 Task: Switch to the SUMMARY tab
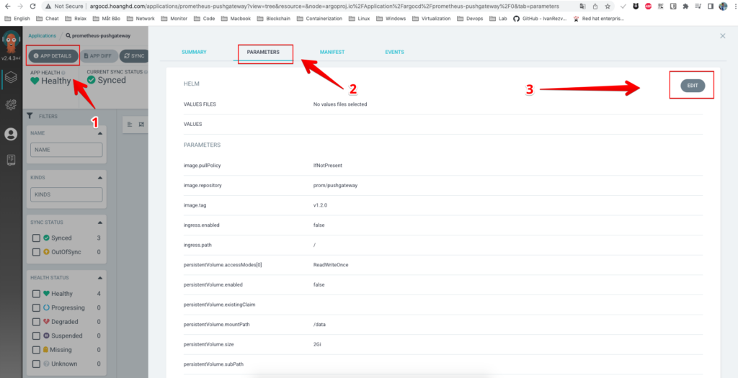tap(194, 52)
